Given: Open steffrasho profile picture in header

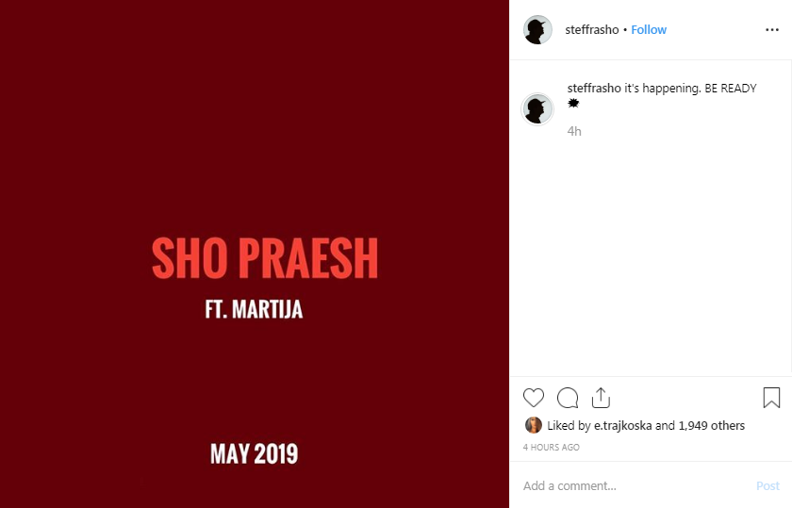Looking at the screenshot, I should click(537, 30).
